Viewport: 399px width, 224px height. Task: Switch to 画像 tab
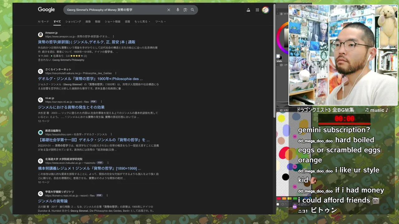(x=88, y=21)
